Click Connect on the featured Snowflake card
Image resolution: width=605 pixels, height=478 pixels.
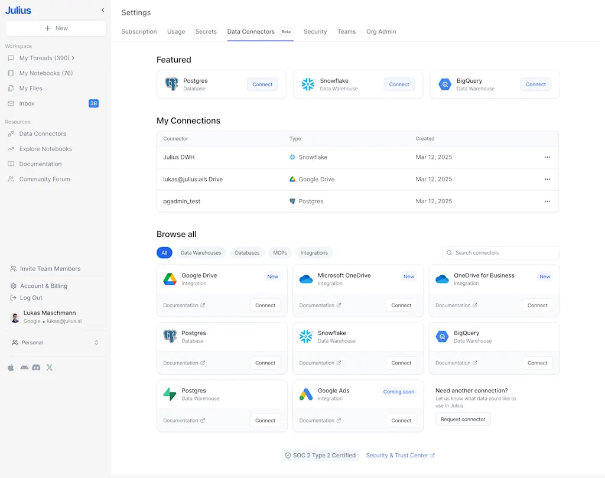399,84
